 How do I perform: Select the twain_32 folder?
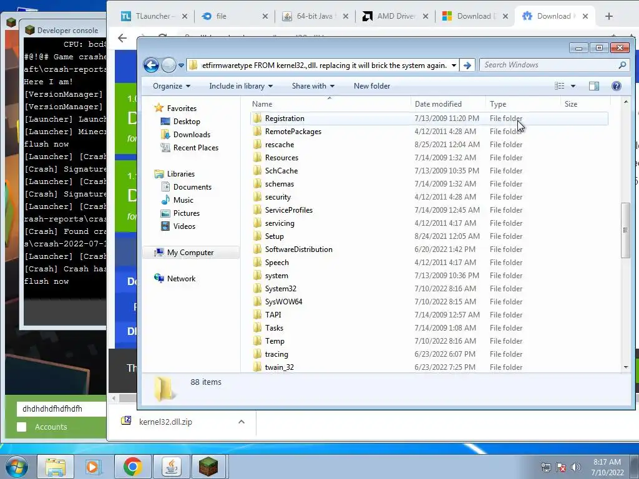279,367
